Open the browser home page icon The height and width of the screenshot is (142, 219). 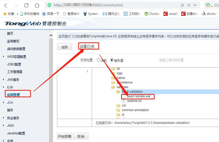click(37, 5)
